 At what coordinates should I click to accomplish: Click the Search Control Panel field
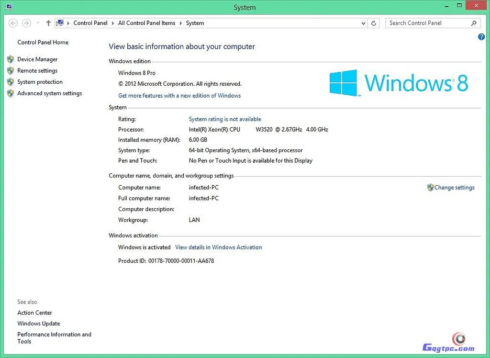(x=426, y=23)
